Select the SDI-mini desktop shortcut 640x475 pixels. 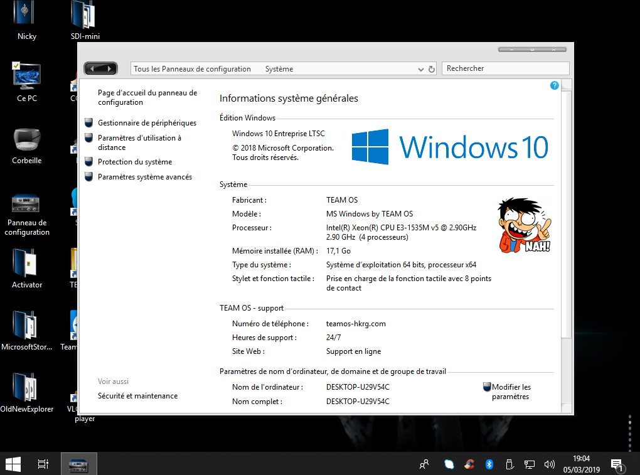point(85,21)
